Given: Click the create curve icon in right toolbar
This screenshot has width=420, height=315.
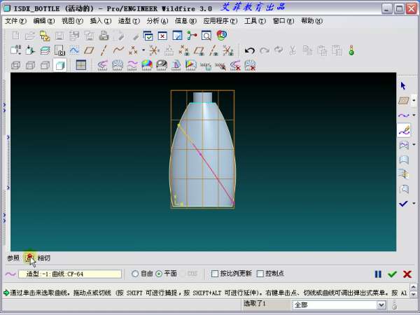Looking at the screenshot, I should point(404,115).
